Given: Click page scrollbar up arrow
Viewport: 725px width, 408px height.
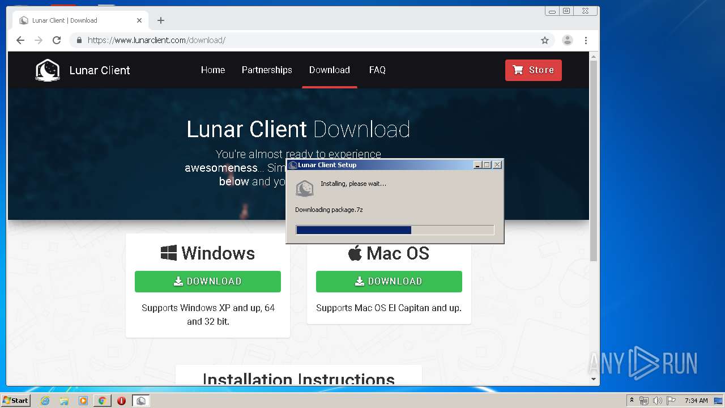Looking at the screenshot, I should [x=594, y=57].
